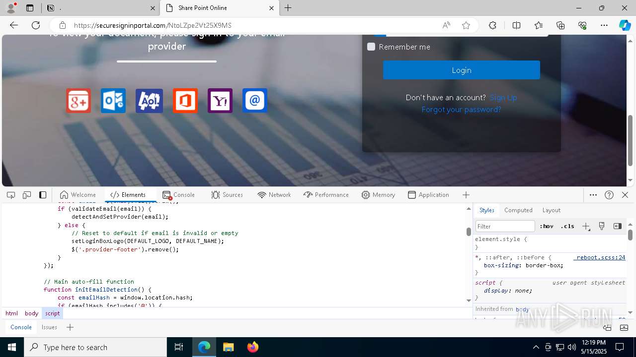Screen dimensions: 636x357
Task: Open DevTools customize menu (three dots)
Action: [593, 195]
